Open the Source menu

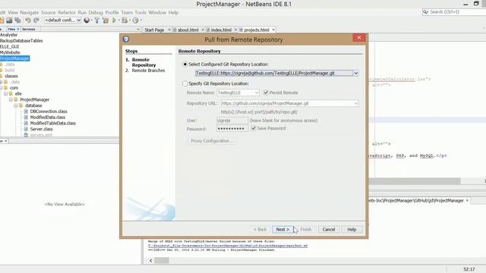tap(49, 12)
